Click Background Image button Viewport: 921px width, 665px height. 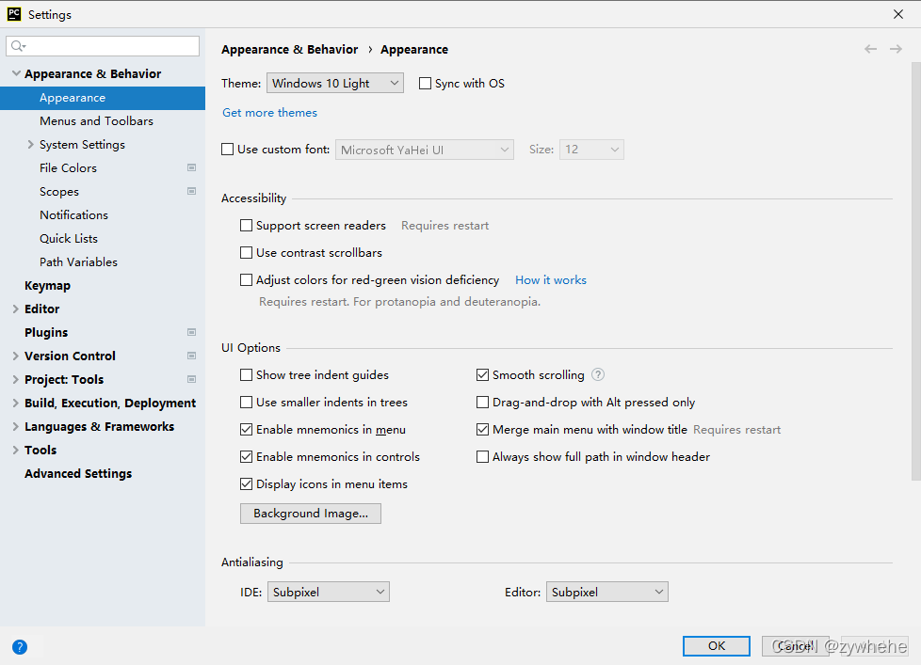(310, 514)
